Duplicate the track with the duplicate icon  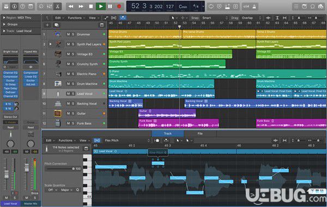(57, 25)
